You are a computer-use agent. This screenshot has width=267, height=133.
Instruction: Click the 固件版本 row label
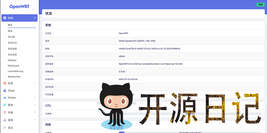(x=49, y=64)
